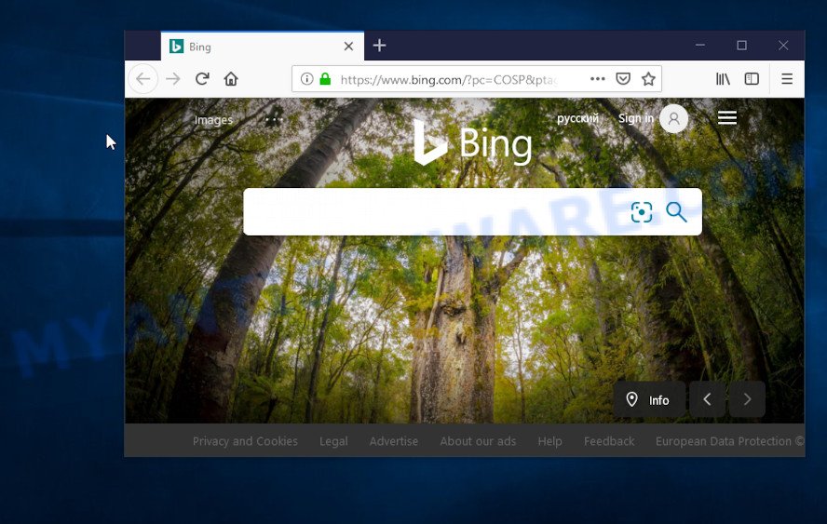The image size is (827, 524).
Task: Minimize the Firefox window
Action: tap(700, 46)
